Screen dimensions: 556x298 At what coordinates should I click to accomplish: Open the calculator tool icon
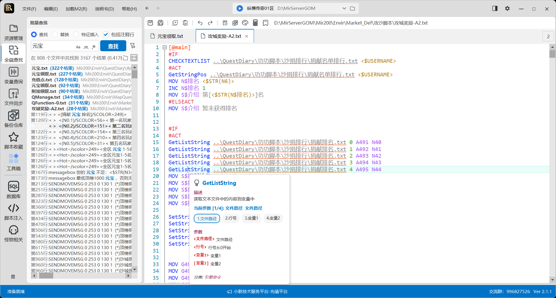click(255, 23)
